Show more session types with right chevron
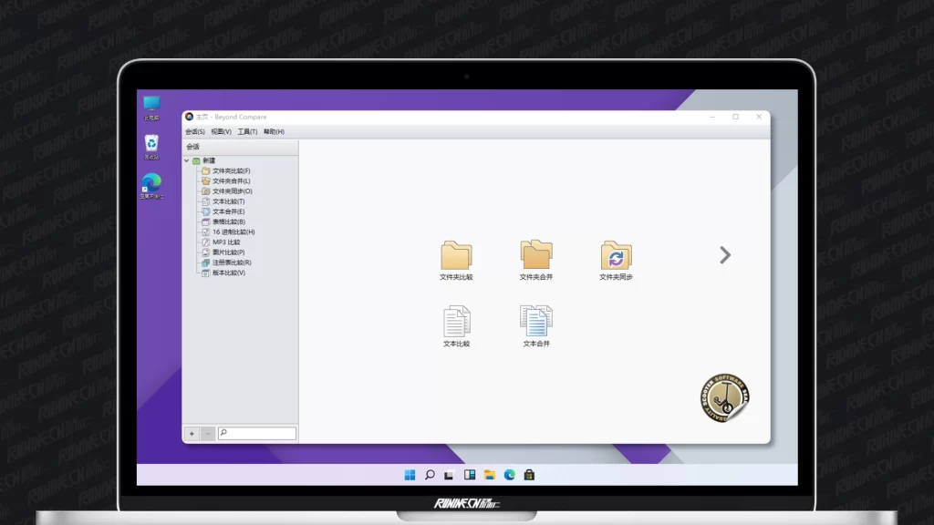The width and height of the screenshot is (934, 525). point(725,255)
